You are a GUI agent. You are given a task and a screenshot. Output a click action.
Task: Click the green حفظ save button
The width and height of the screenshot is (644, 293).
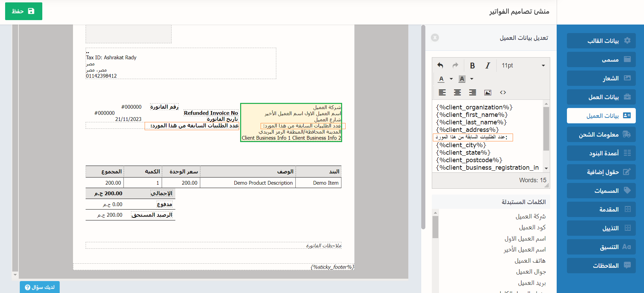pos(24,11)
